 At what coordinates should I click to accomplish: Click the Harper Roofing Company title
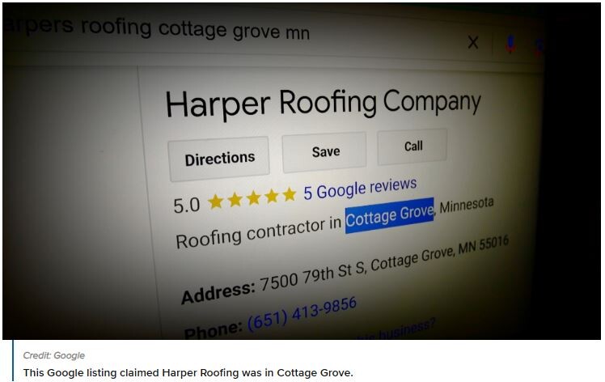pos(324,104)
